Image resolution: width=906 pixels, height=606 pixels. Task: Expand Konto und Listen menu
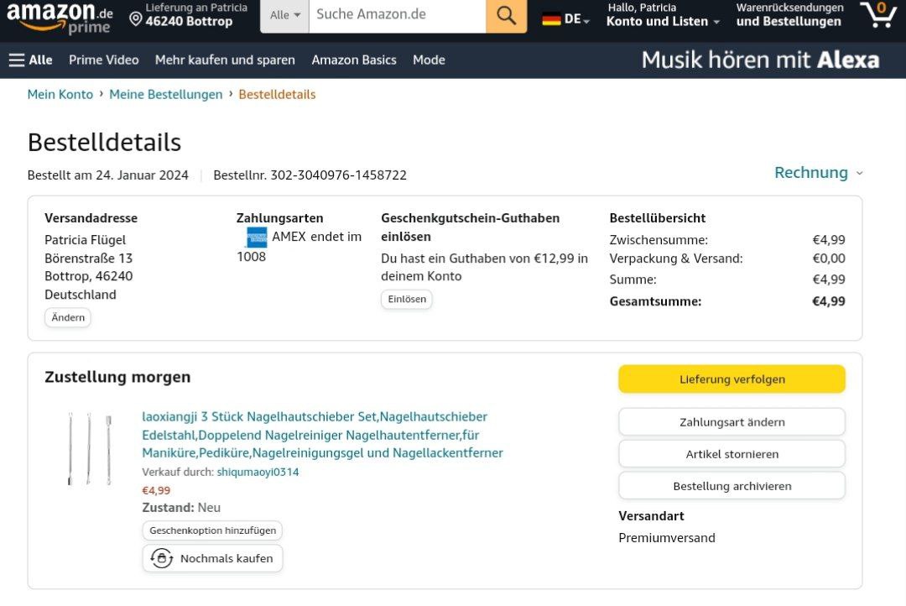click(663, 21)
